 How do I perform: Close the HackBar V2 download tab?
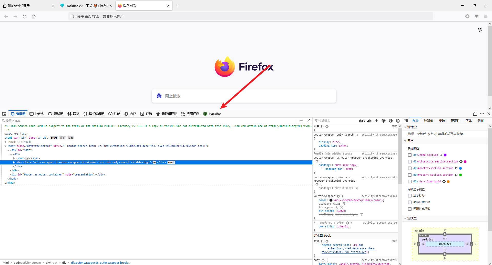coord(111,6)
